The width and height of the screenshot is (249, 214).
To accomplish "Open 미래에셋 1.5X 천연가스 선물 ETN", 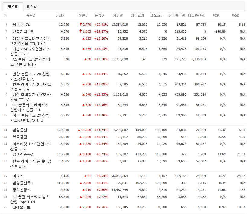I will click(x=31, y=147).
